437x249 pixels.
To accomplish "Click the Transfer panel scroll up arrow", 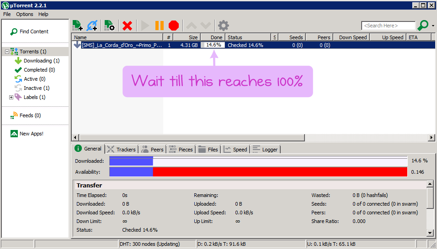I will coord(430,184).
